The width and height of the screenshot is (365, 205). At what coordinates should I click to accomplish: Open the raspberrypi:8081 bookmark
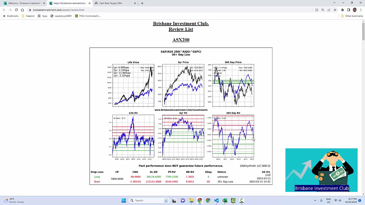tap(61, 16)
